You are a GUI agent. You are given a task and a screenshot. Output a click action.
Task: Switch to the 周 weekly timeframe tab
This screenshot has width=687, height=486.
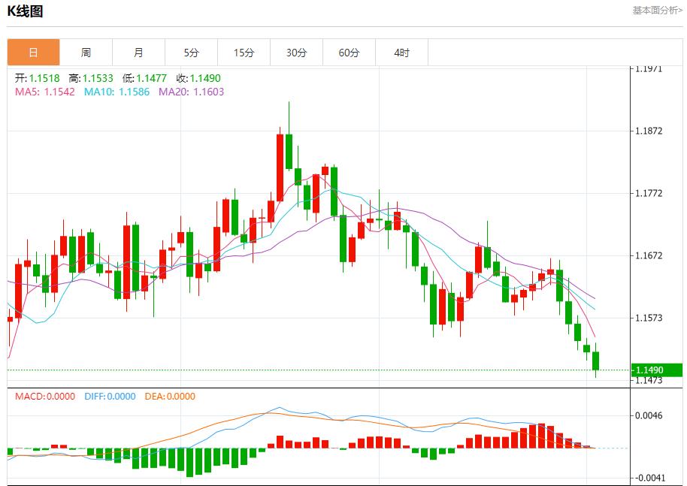pyautogui.click(x=86, y=52)
